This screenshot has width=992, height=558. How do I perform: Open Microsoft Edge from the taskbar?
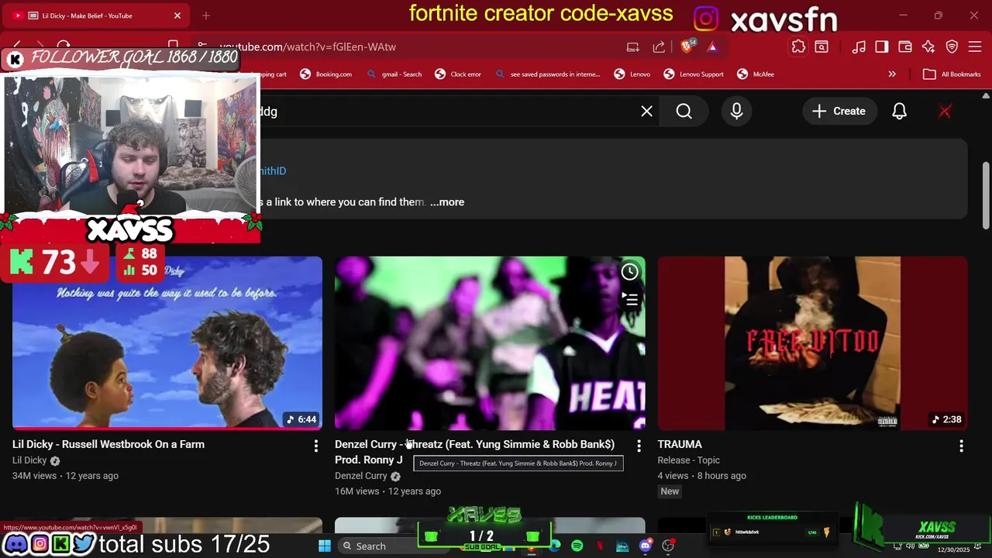click(555, 546)
